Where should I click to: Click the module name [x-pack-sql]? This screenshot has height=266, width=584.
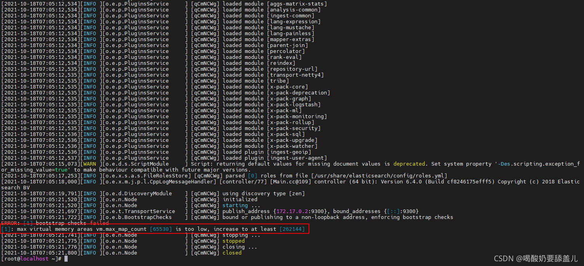(286, 134)
